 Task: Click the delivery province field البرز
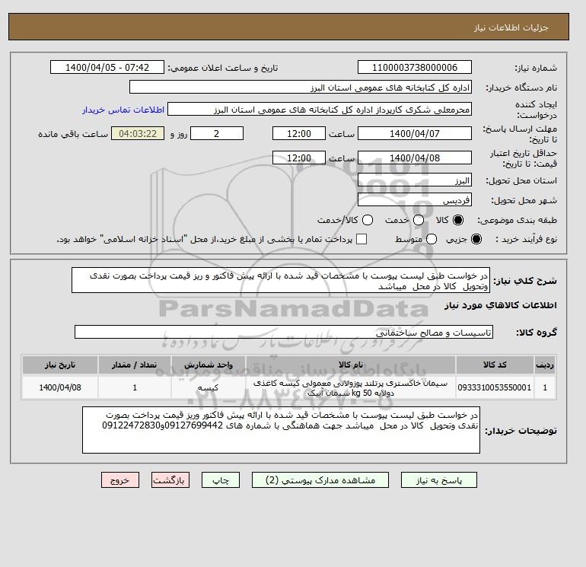point(415,180)
